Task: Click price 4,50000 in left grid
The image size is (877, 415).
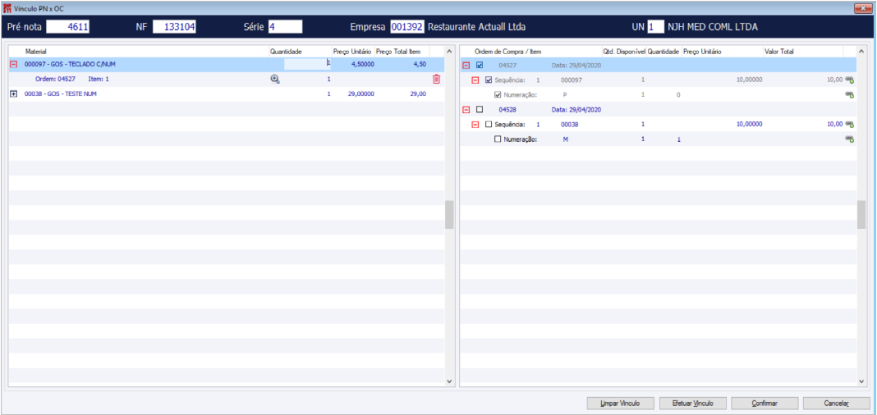Action: [x=362, y=64]
